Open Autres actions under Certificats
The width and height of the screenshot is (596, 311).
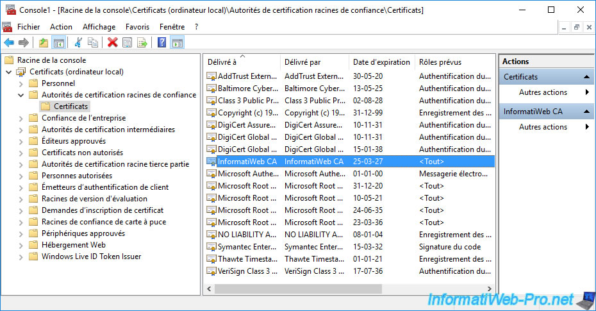click(543, 92)
